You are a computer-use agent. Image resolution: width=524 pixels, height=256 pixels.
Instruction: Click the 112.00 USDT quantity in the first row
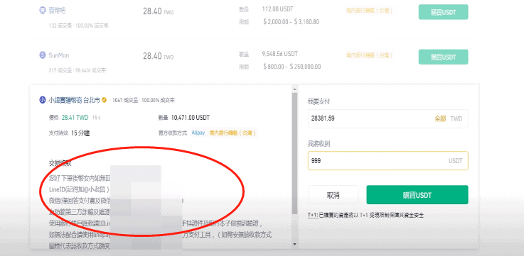coord(278,9)
